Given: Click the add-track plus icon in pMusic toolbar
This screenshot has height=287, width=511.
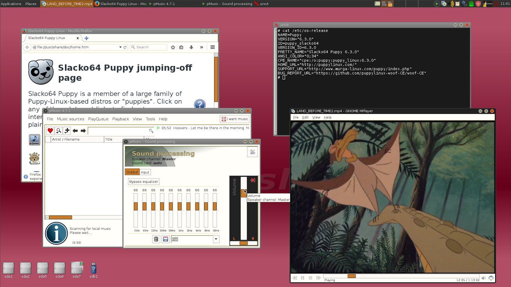Looking at the screenshot, I should 67,130.
